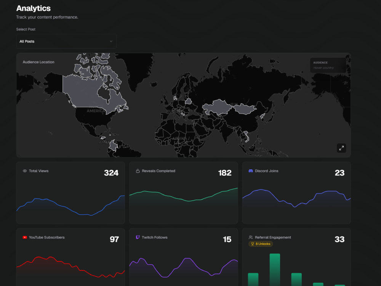Viewport: 381px width, 286px height.
Task: Expand the audience map to fullscreen
Action: coord(341,148)
